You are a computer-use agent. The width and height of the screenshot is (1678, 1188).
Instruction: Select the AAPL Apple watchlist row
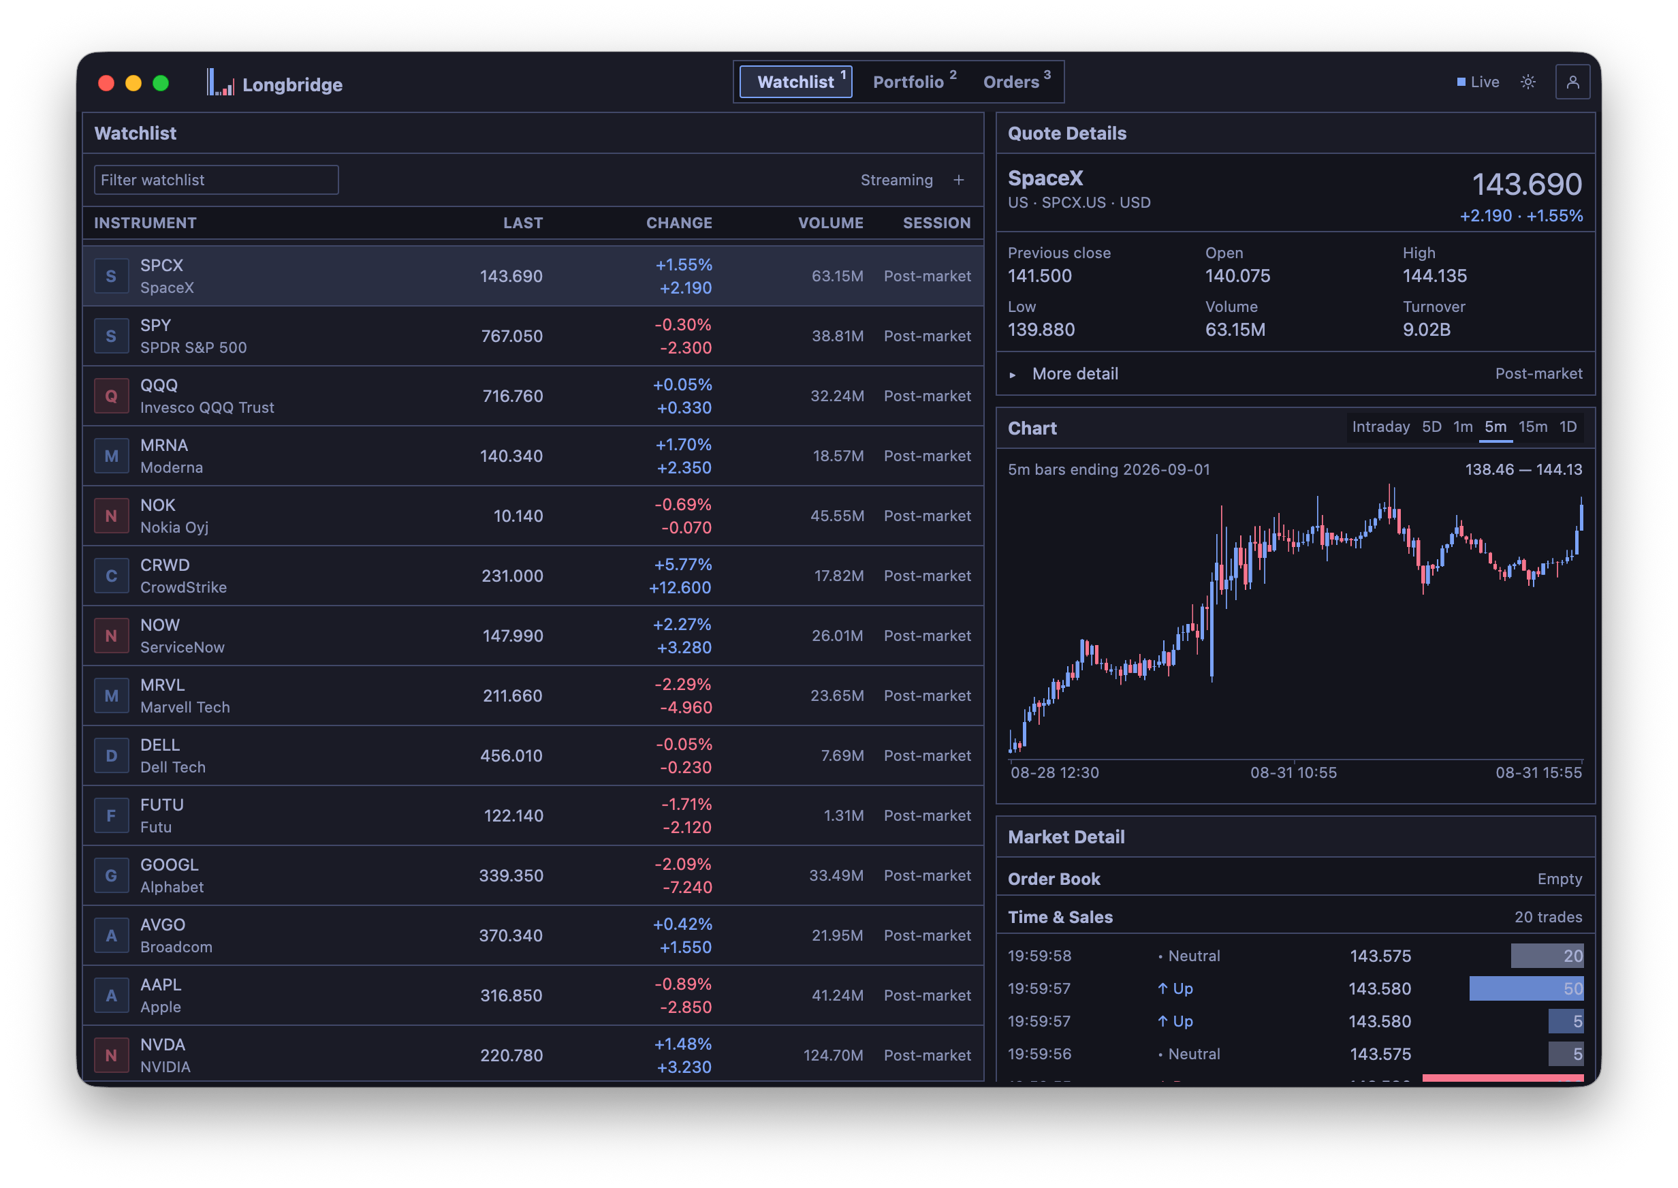point(533,996)
